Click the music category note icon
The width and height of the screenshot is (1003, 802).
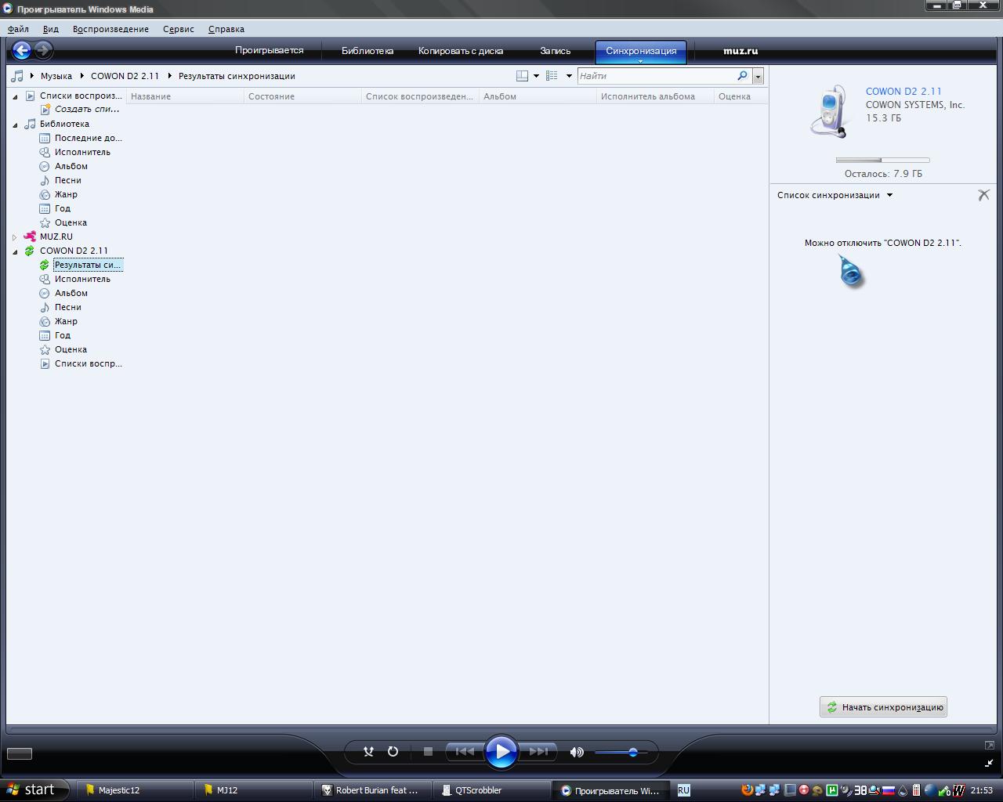(x=17, y=76)
